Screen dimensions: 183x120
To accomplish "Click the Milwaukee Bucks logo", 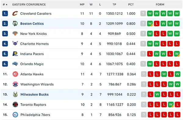I will tap(15, 94).
